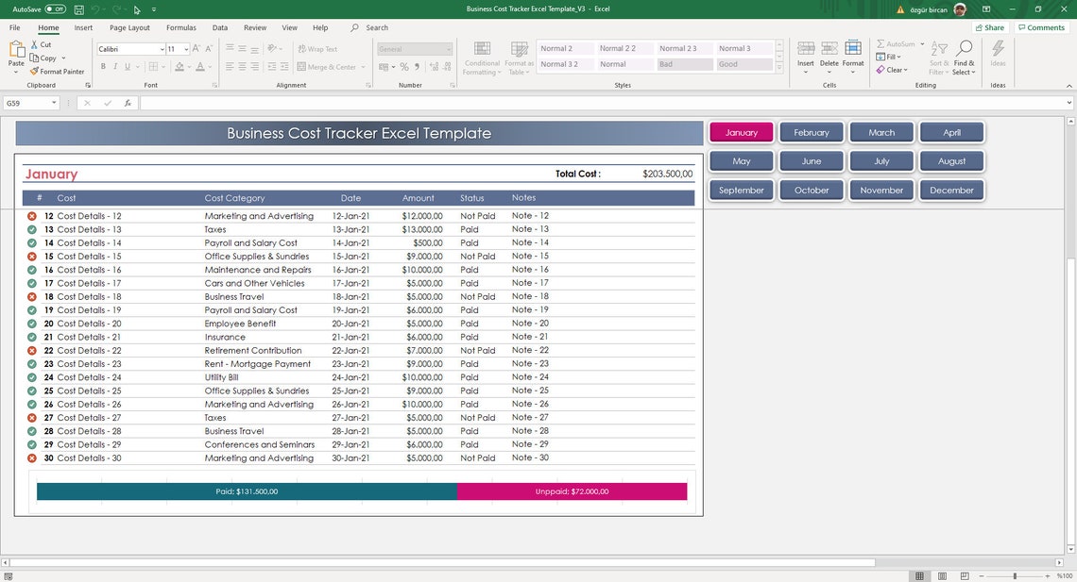Select the Underline formatting icon

pos(126,66)
